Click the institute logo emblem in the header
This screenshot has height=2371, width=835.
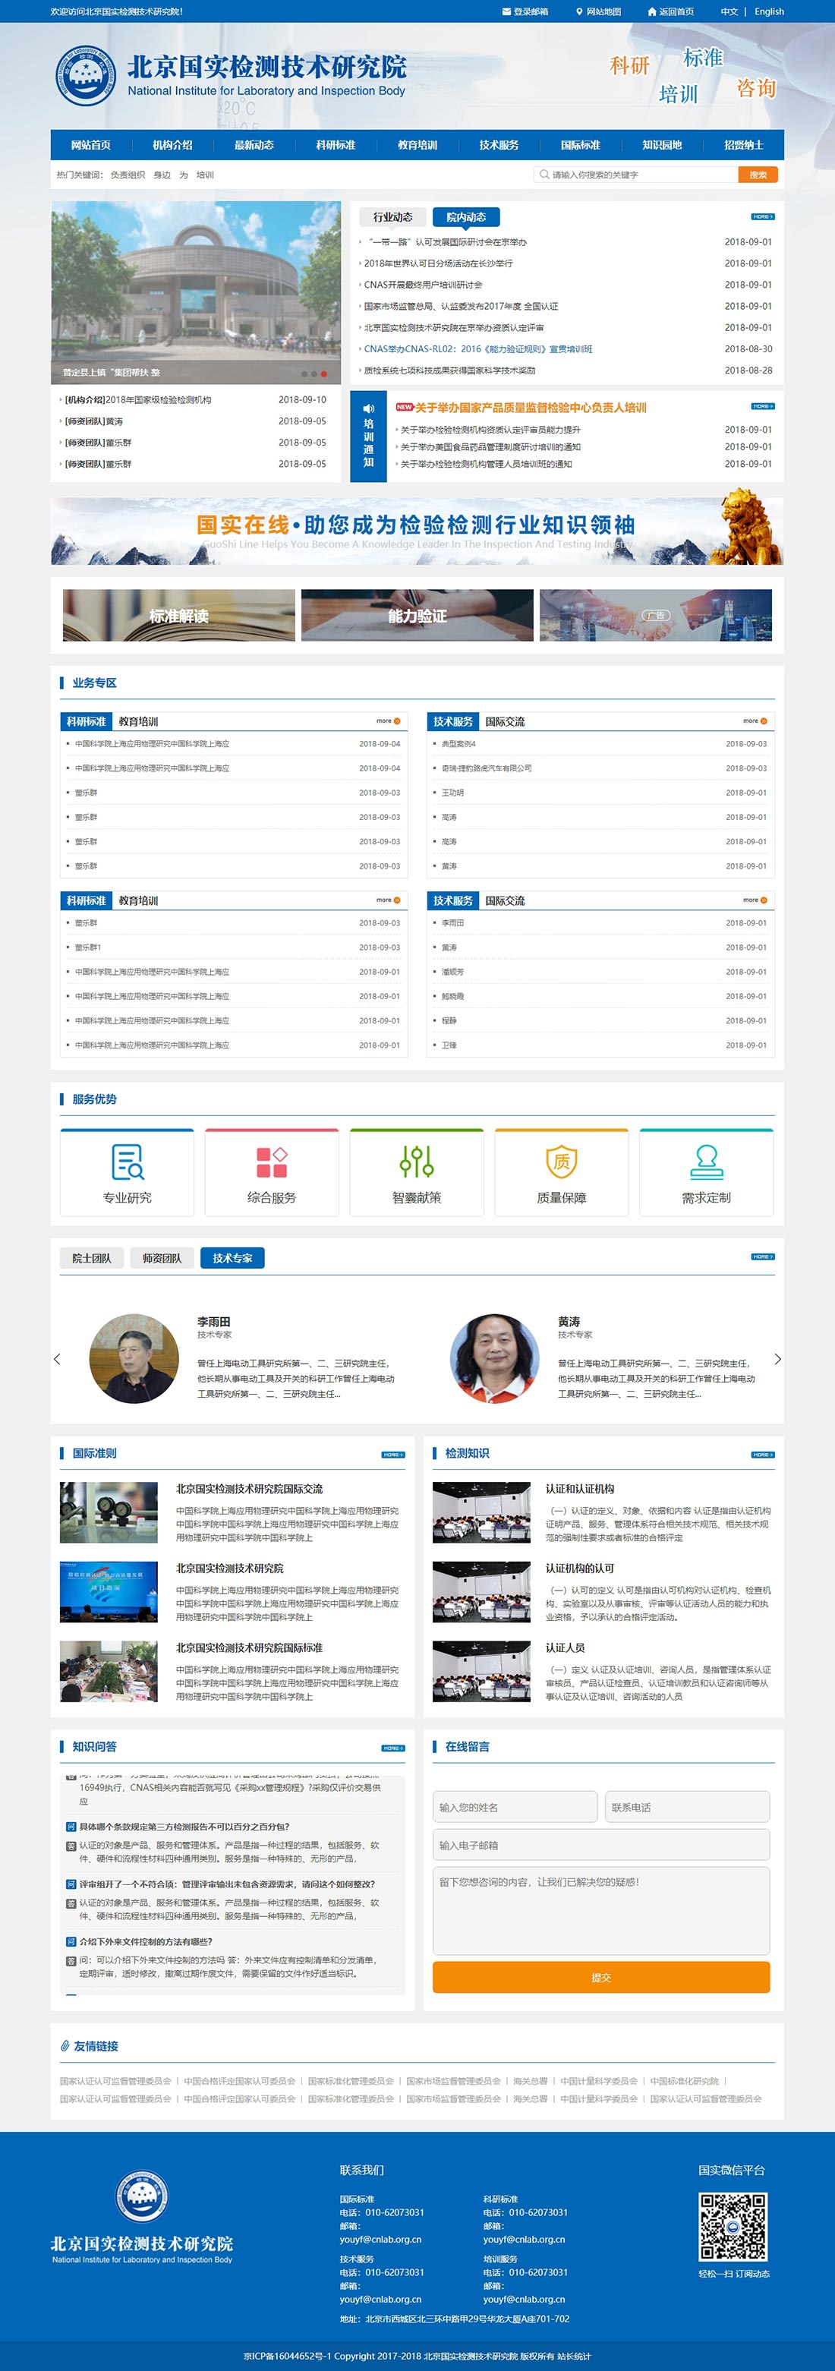pyautogui.click(x=86, y=77)
